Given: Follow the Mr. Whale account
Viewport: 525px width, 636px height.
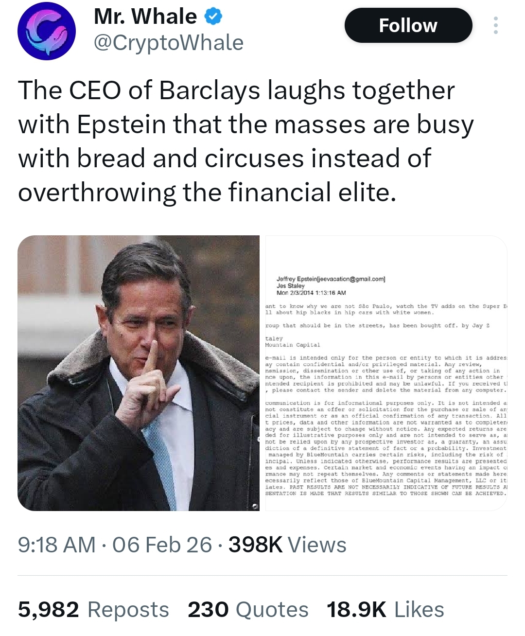Looking at the screenshot, I should 408,25.
